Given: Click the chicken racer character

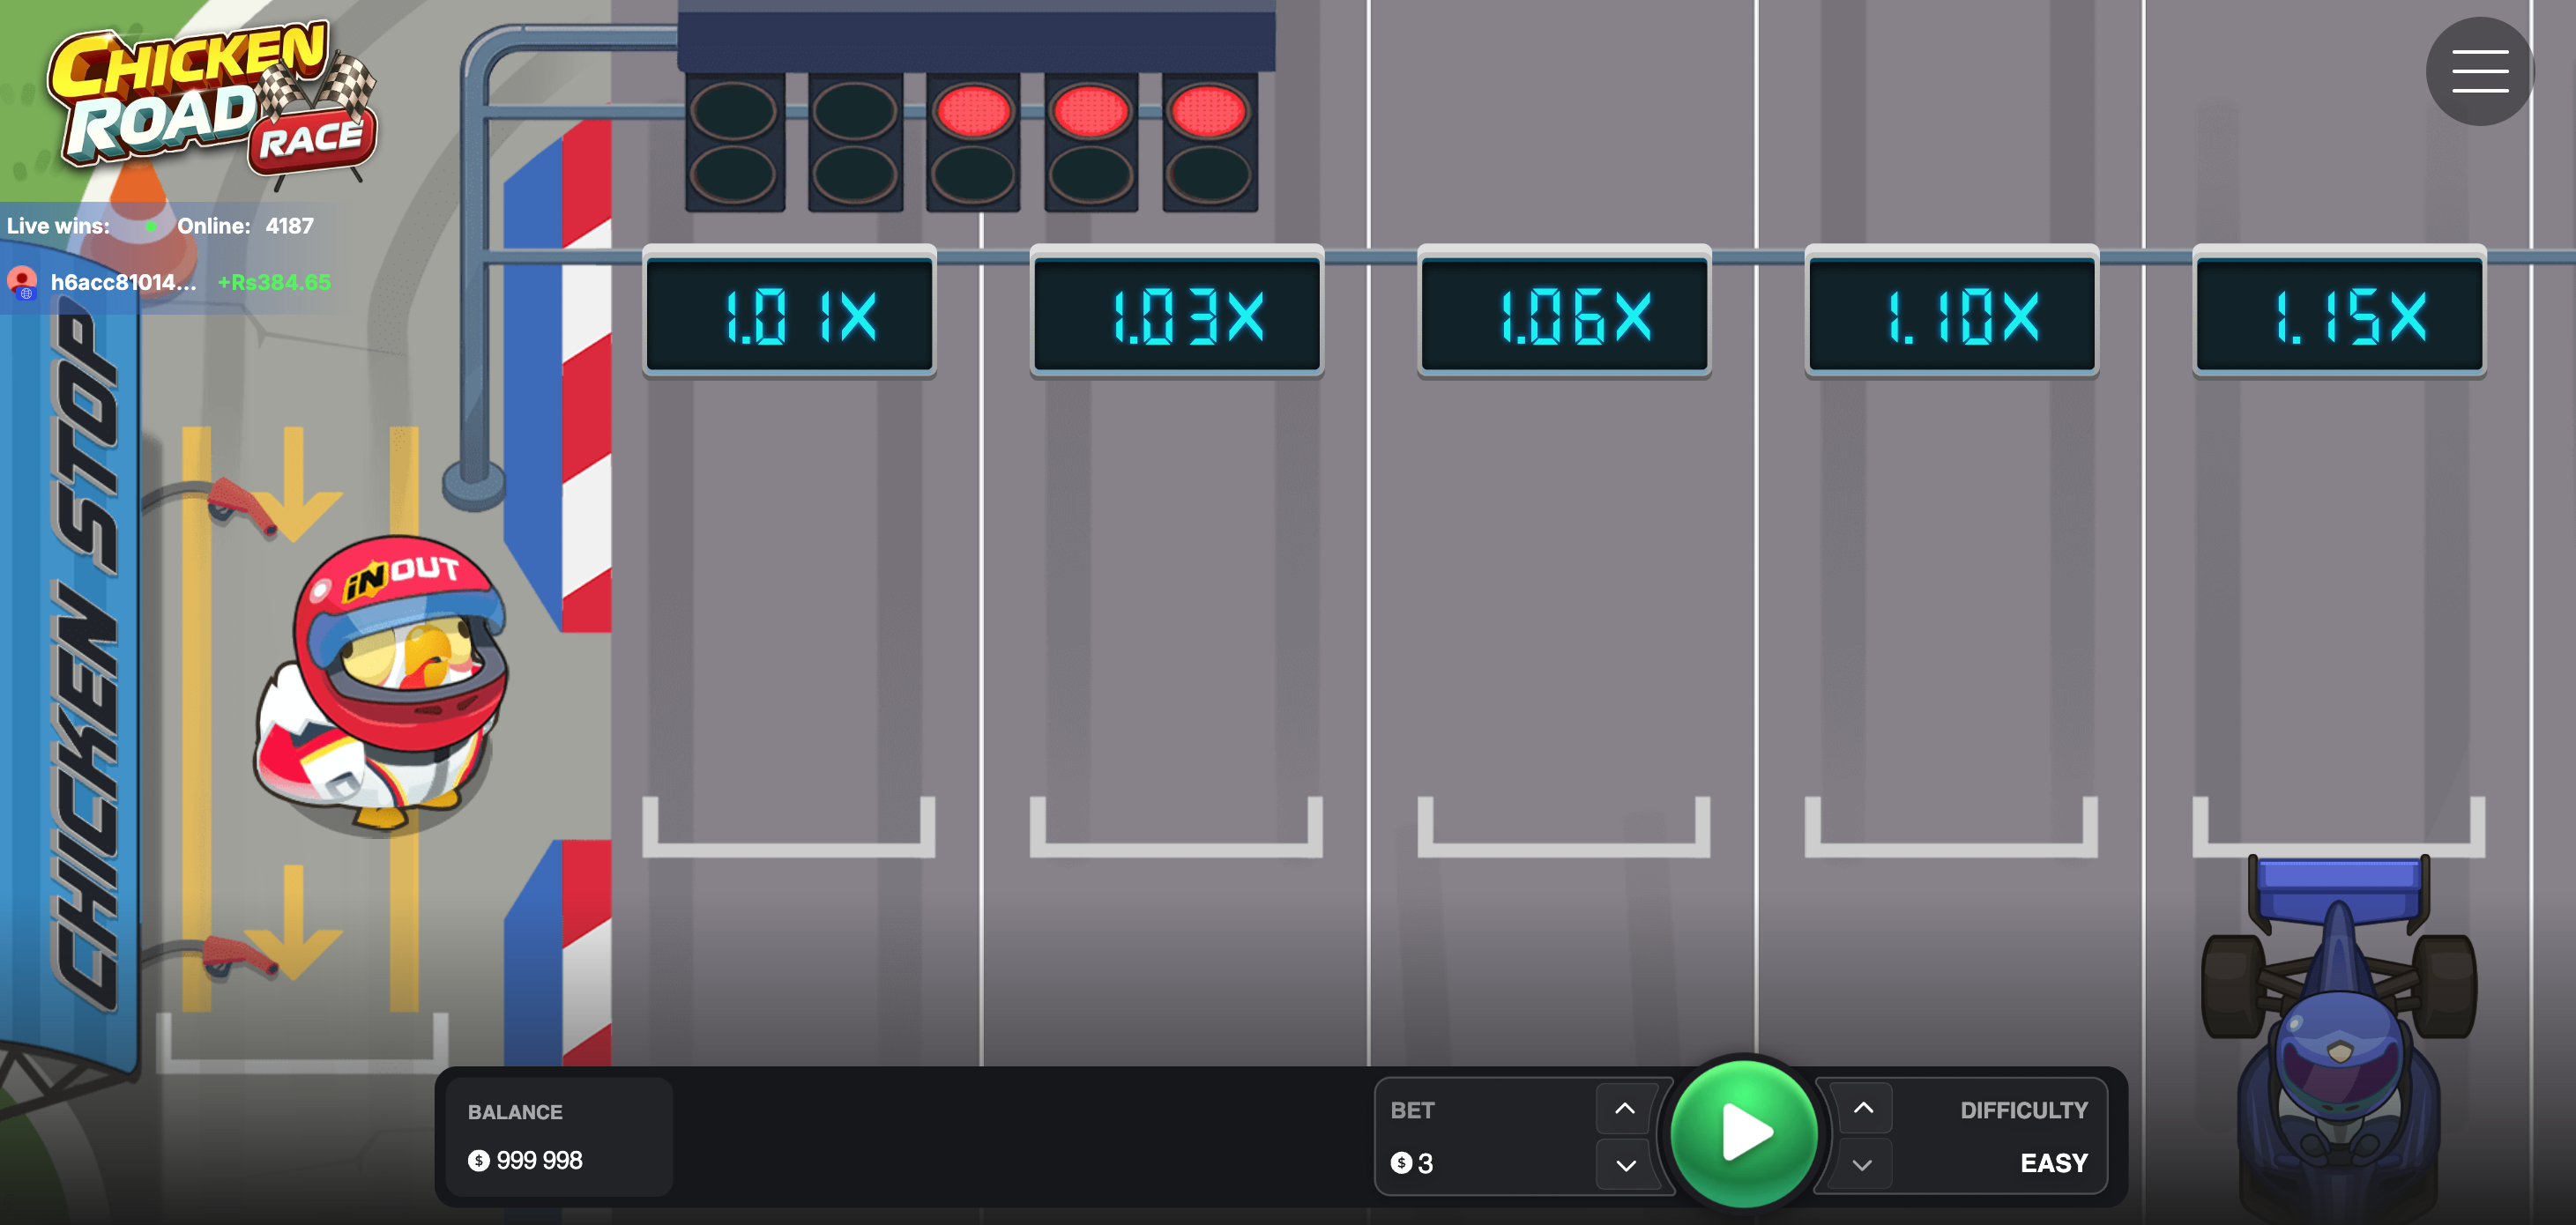Looking at the screenshot, I should pyautogui.click(x=382, y=682).
